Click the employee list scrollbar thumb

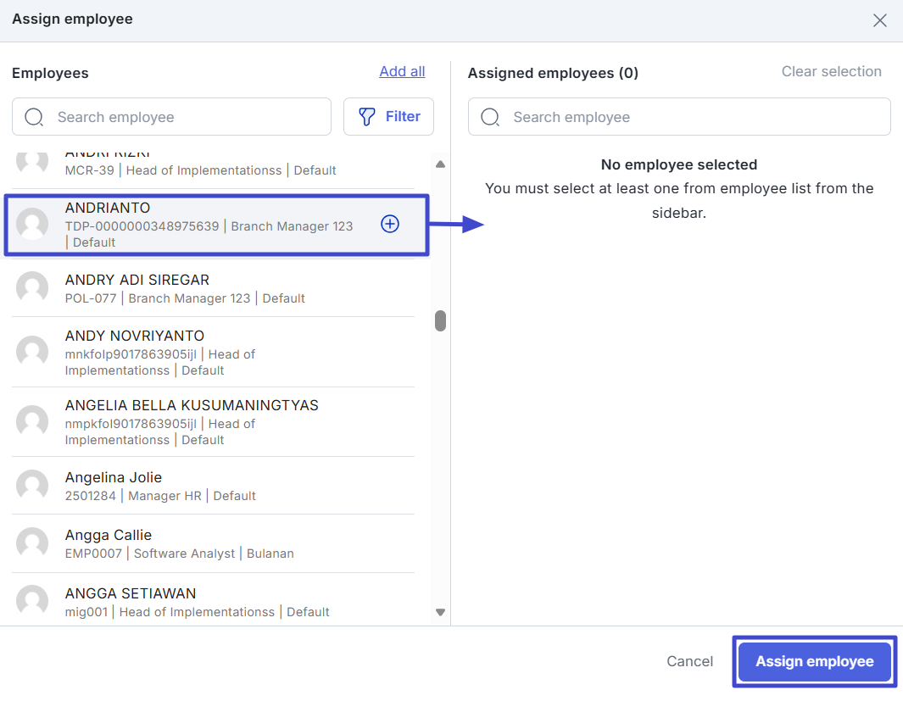tap(440, 320)
